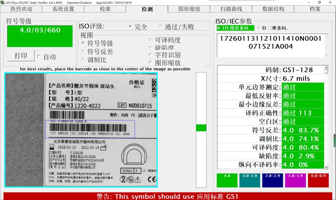Click the 码制 GS1-128 value
This screenshot has width=336, height=200.
click(x=303, y=70)
